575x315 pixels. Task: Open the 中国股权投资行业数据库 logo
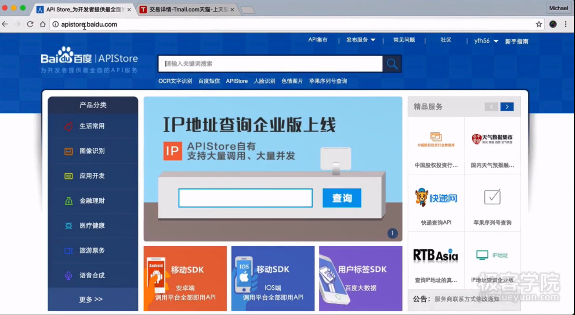436,139
